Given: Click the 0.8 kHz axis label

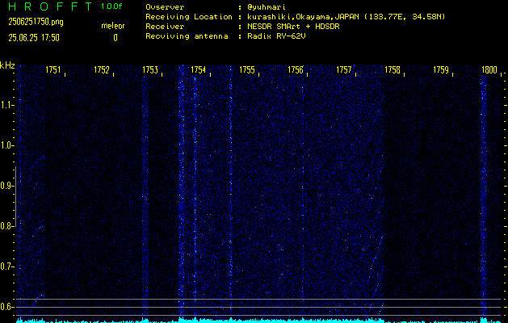Looking at the screenshot, I should tap(6, 226).
